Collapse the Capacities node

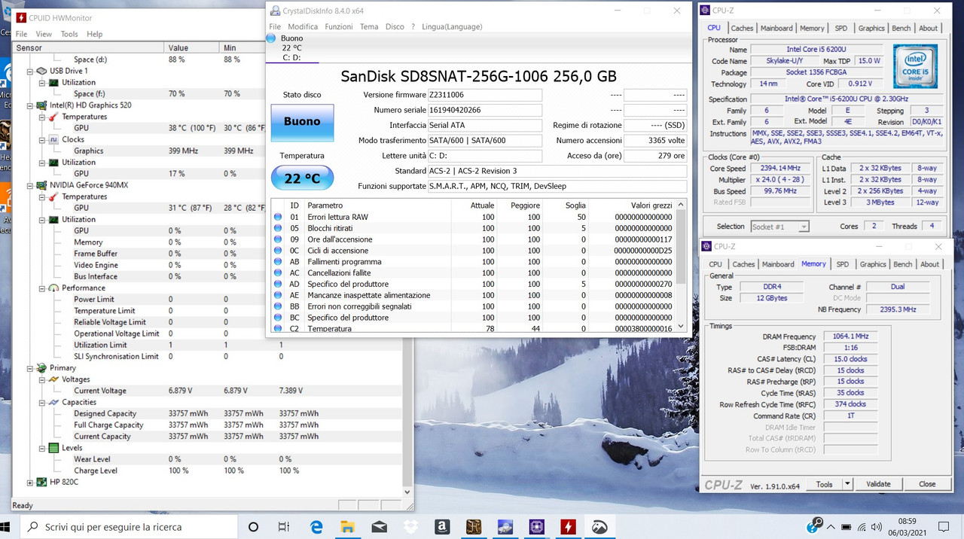pyautogui.click(x=42, y=402)
